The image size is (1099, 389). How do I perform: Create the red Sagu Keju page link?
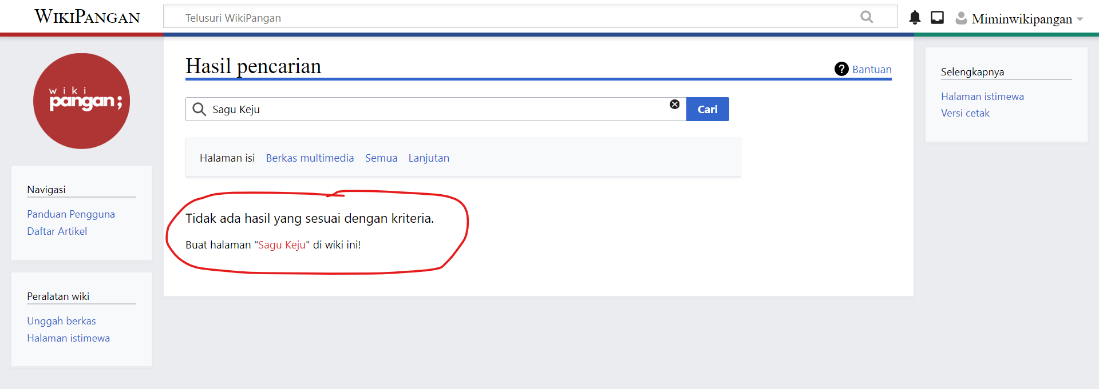pos(282,245)
